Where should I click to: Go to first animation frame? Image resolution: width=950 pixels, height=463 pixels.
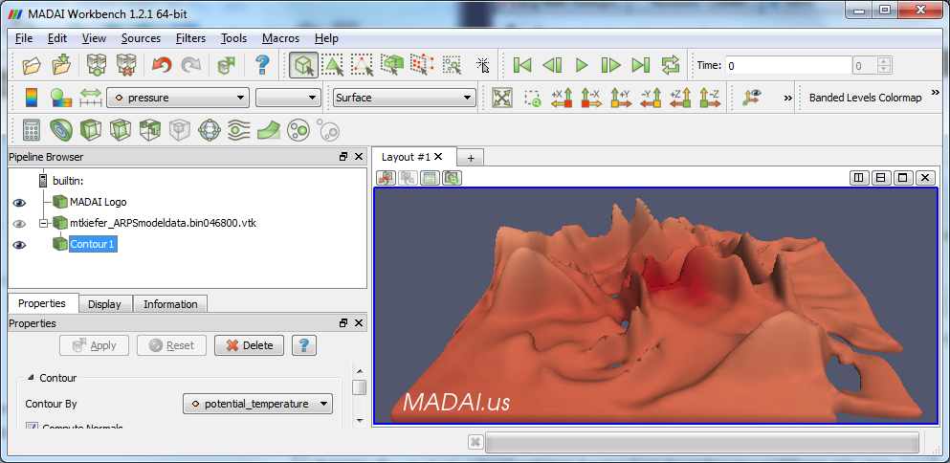point(521,65)
